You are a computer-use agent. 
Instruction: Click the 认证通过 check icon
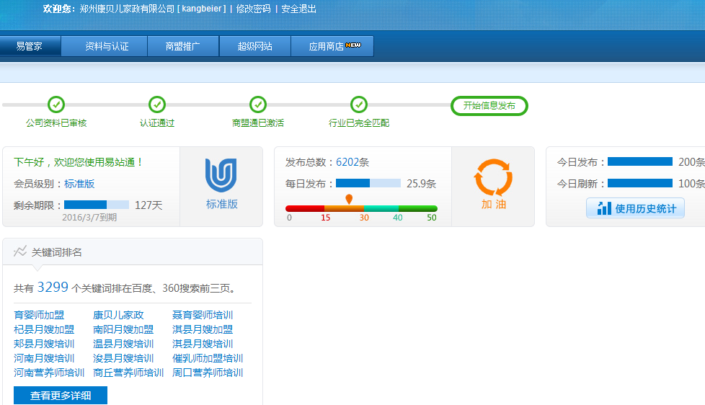point(157,104)
